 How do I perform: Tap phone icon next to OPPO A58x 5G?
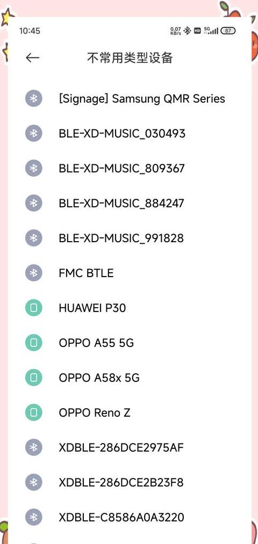[34, 378]
